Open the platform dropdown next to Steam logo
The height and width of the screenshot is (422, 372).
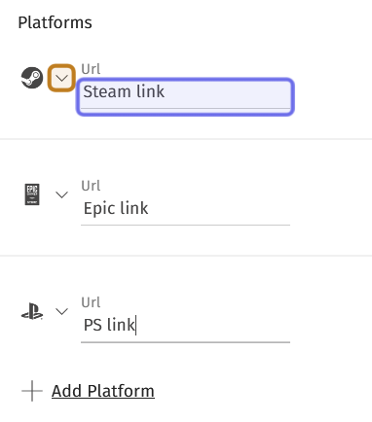coord(61,78)
